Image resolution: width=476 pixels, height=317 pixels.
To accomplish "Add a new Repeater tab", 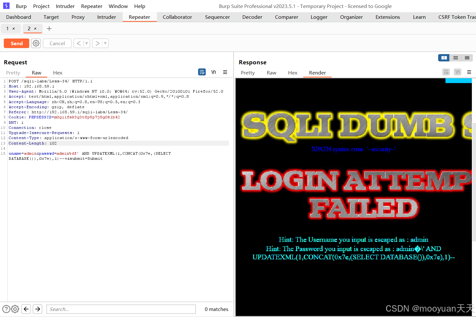I will point(49,29).
